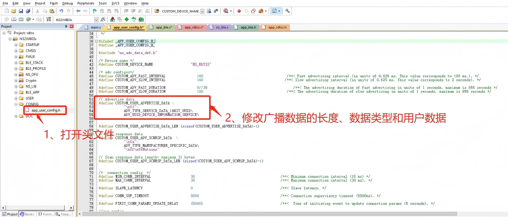Click the Undo arrow in toolbar

pyautogui.click(x=61, y=11)
